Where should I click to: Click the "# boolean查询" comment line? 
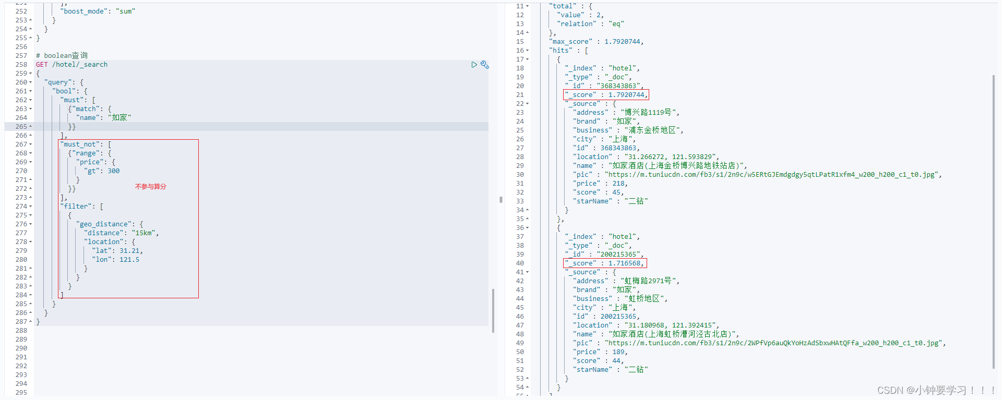click(62, 56)
